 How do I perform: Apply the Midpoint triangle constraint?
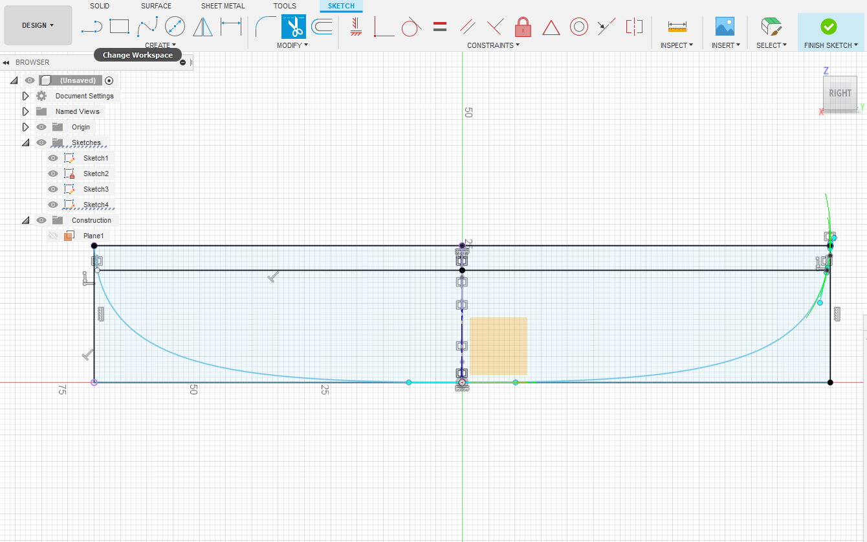click(x=551, y=27)
